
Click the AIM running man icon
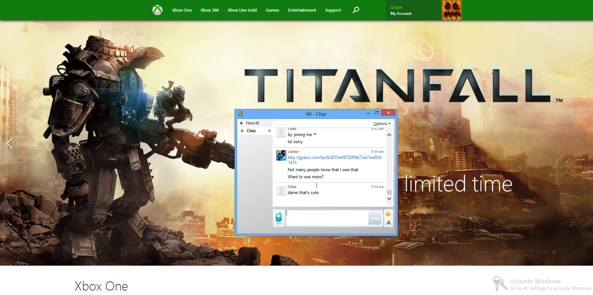click(x=240, y=114)
